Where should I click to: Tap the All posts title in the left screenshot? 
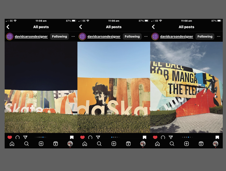coord(41,27)
